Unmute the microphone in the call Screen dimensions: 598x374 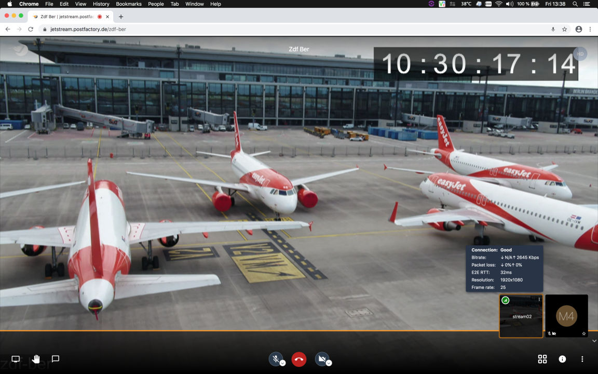point(275,359)
